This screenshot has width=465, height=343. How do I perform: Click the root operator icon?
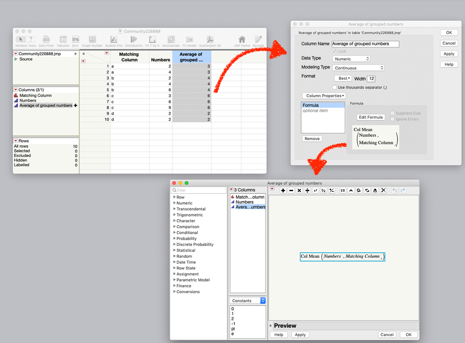click(323, 190)
